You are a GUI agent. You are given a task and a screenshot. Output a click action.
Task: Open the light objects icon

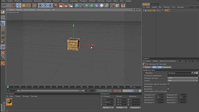click(x=112, y=6)
